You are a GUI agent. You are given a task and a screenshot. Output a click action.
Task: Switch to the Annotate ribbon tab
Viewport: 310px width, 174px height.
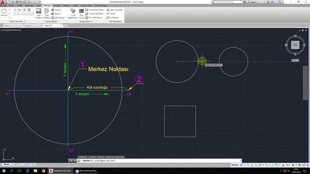[29, 5]
